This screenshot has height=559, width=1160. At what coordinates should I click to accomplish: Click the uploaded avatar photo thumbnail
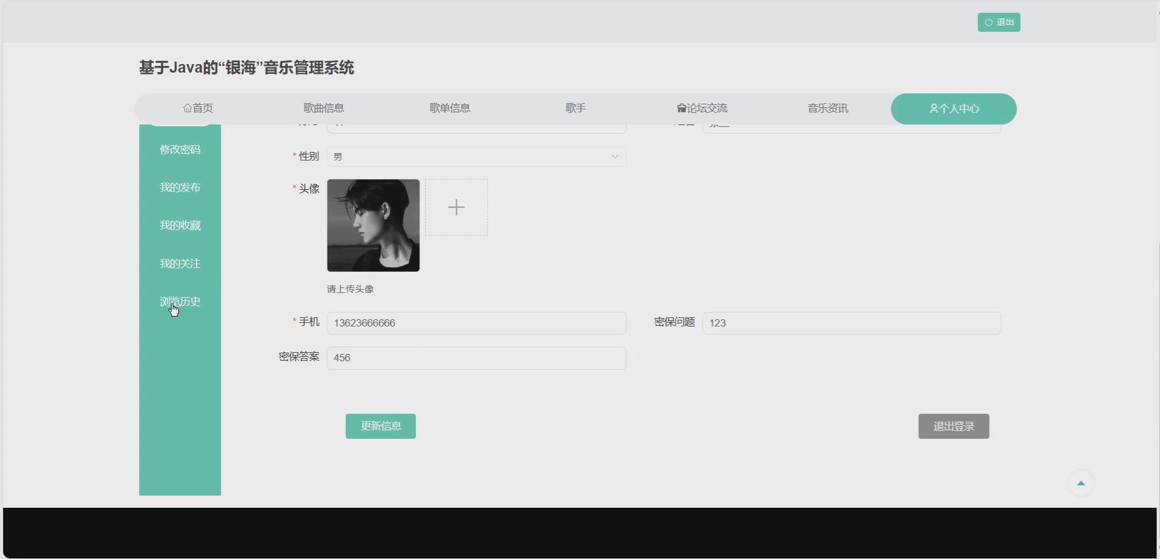click(x=373, y=225)
